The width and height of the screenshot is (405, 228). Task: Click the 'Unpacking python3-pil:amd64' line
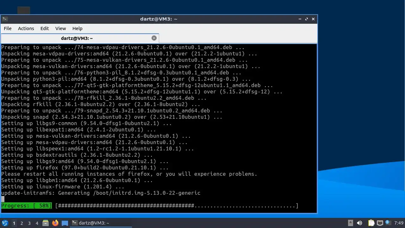pos(126,79)
